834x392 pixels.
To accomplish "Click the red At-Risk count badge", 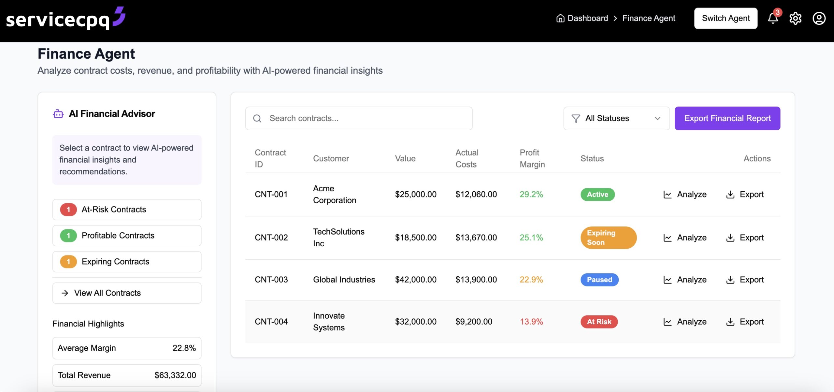I will pyautogui.click(x=68, y=210).
